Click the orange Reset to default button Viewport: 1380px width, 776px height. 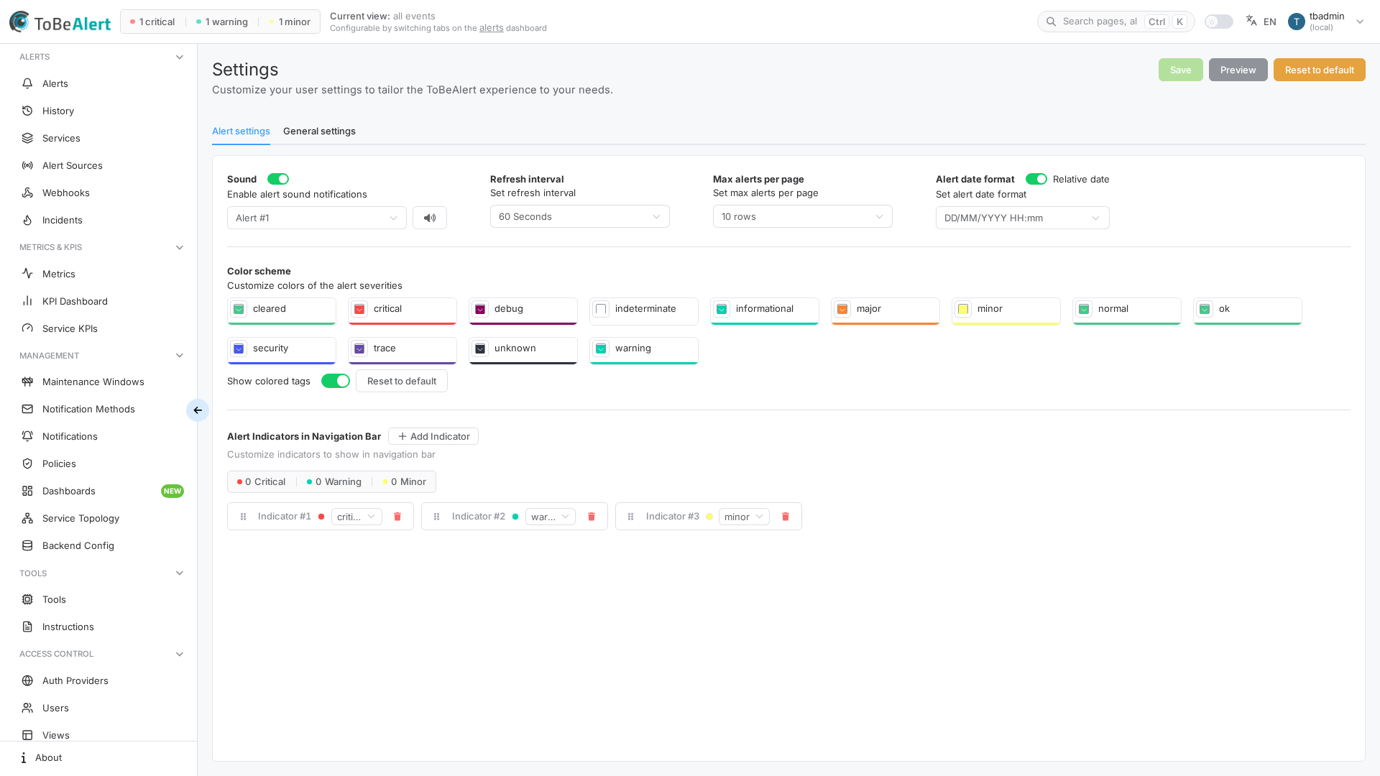tap(1320, 70)
